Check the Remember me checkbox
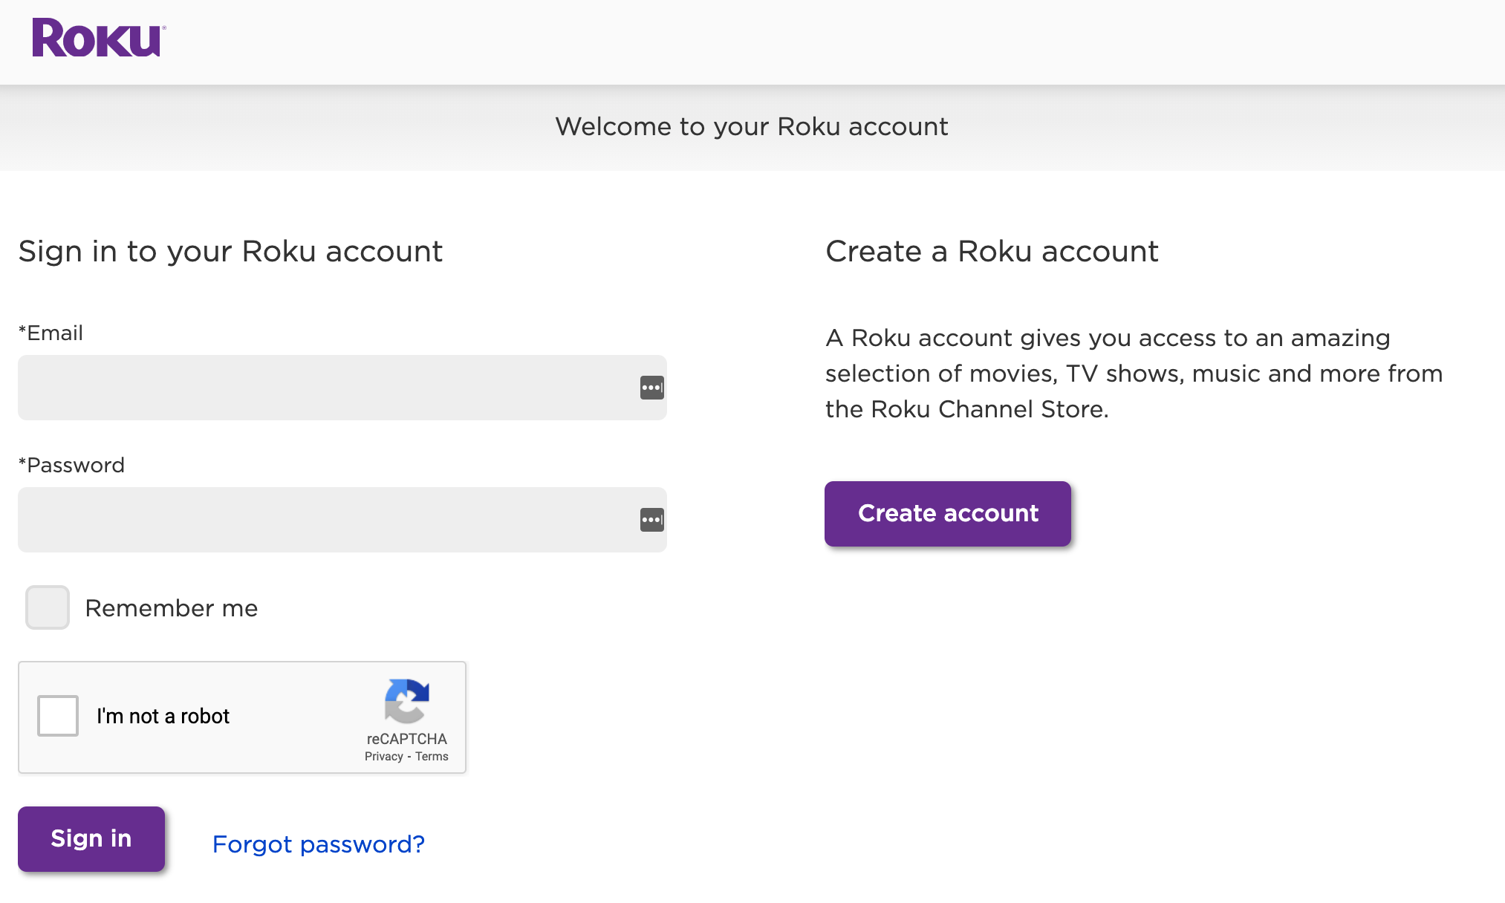Image resolution: width=1505 pixels, height=903 pixels. click(x=48, y=607)
